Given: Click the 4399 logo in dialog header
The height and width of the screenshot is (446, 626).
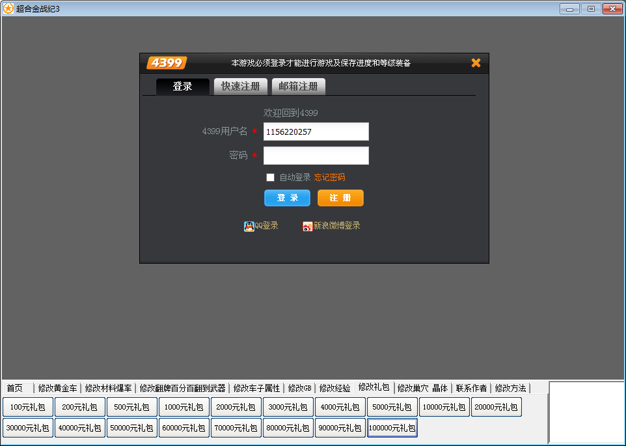Looking at the screenshot, I should click(167, 63).
